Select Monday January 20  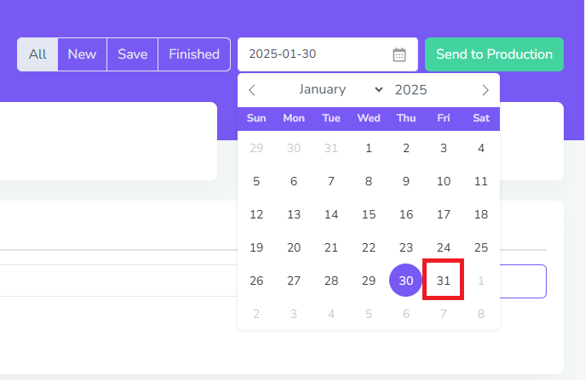(294, 247)
